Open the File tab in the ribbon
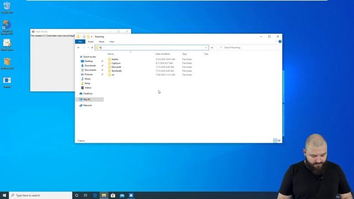Screen dimensions: 354x199 [80, 42]
